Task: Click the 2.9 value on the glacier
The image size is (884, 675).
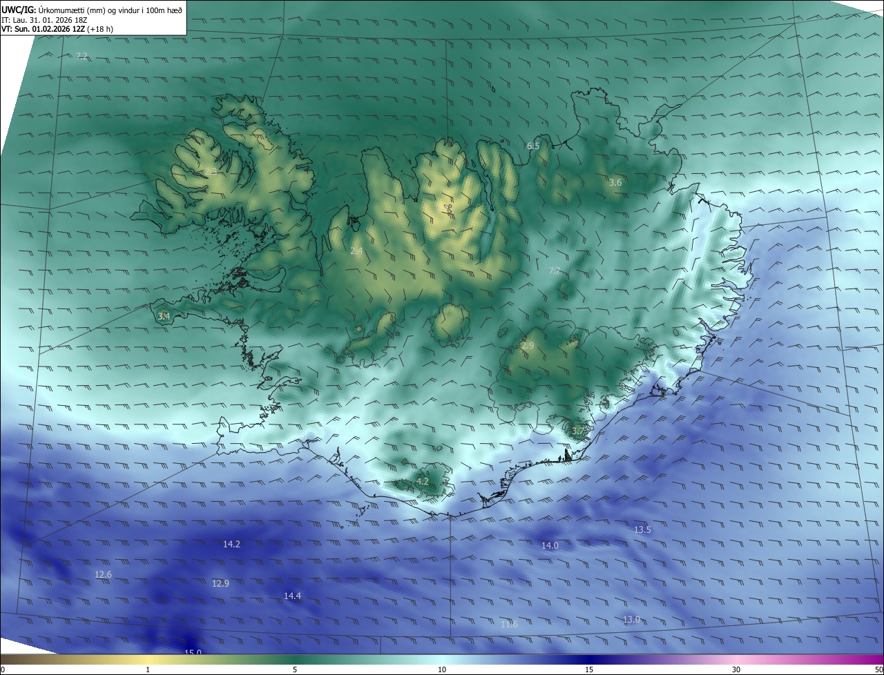Action: [x=528, y=345]
